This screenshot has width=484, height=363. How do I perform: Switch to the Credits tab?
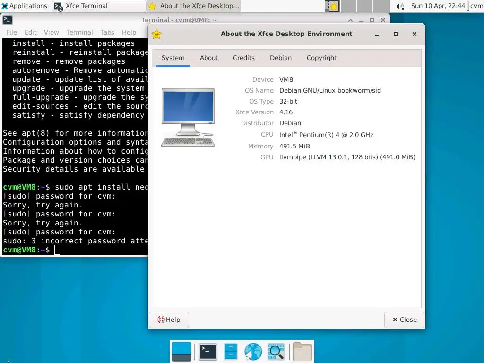[x=244, y=58]
